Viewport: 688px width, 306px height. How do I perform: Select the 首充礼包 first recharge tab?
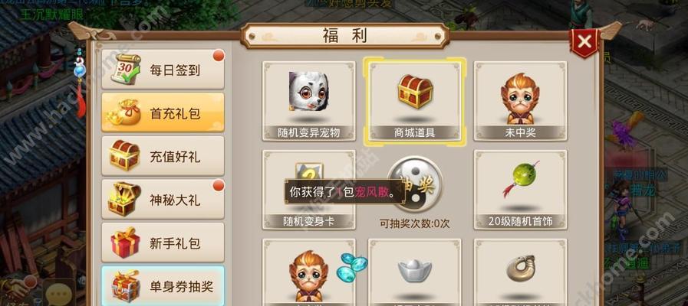tap(163, 112)
